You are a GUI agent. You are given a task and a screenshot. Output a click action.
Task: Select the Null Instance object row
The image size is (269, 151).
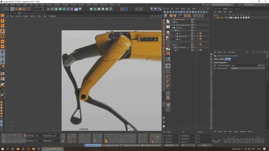click(180, 19)
